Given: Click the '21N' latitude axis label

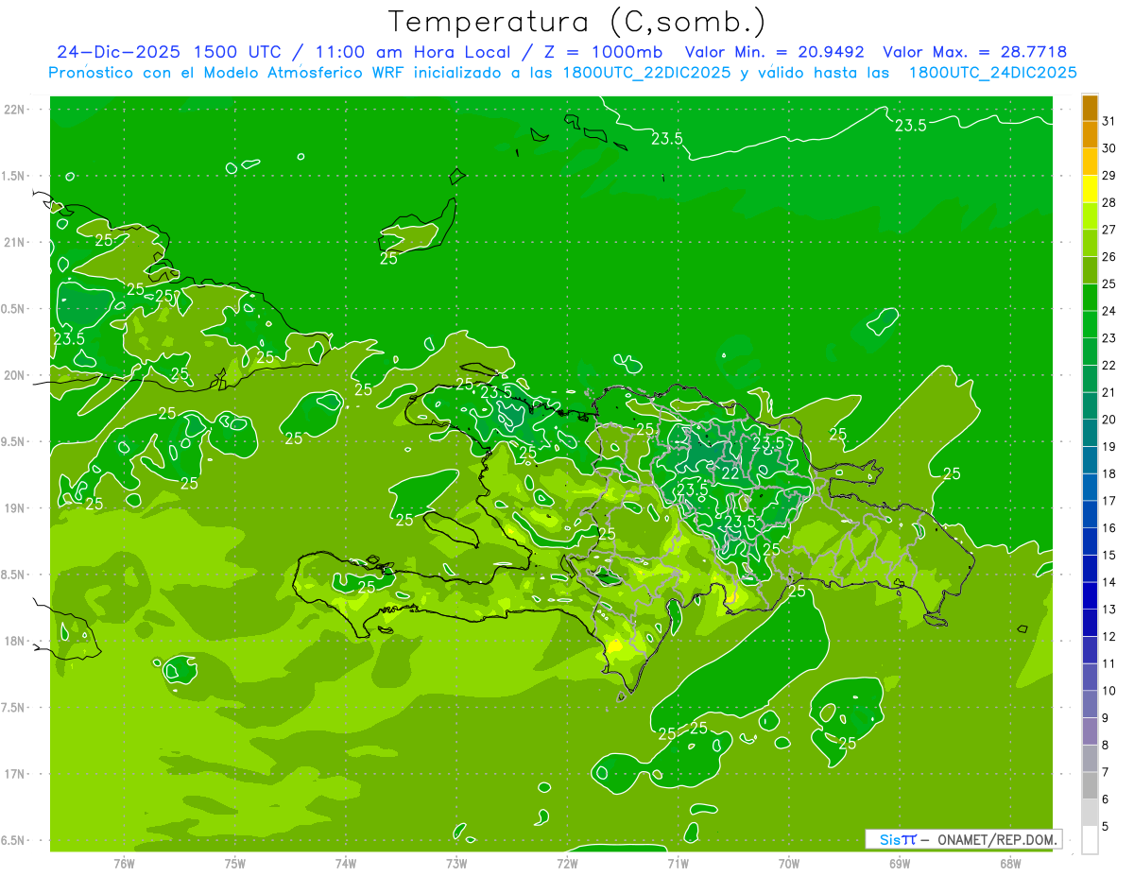Looking at the screenshot, I should [x=14, y=243].
